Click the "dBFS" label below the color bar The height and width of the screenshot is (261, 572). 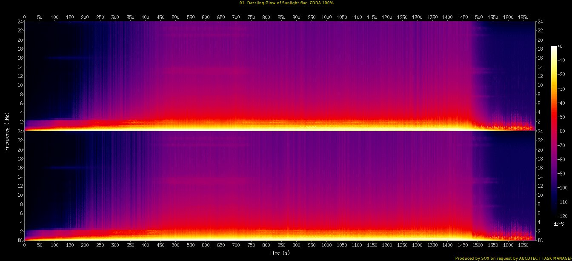coord(558,224)
